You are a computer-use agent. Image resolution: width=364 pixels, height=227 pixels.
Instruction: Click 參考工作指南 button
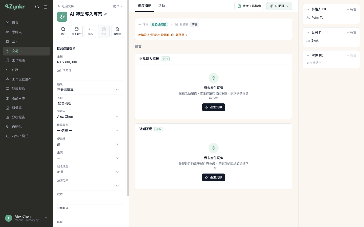249,6
